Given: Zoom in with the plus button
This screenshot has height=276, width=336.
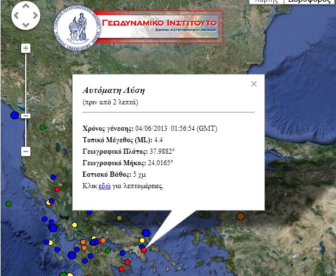Looking at the screenshot, I should pos(26,48).
